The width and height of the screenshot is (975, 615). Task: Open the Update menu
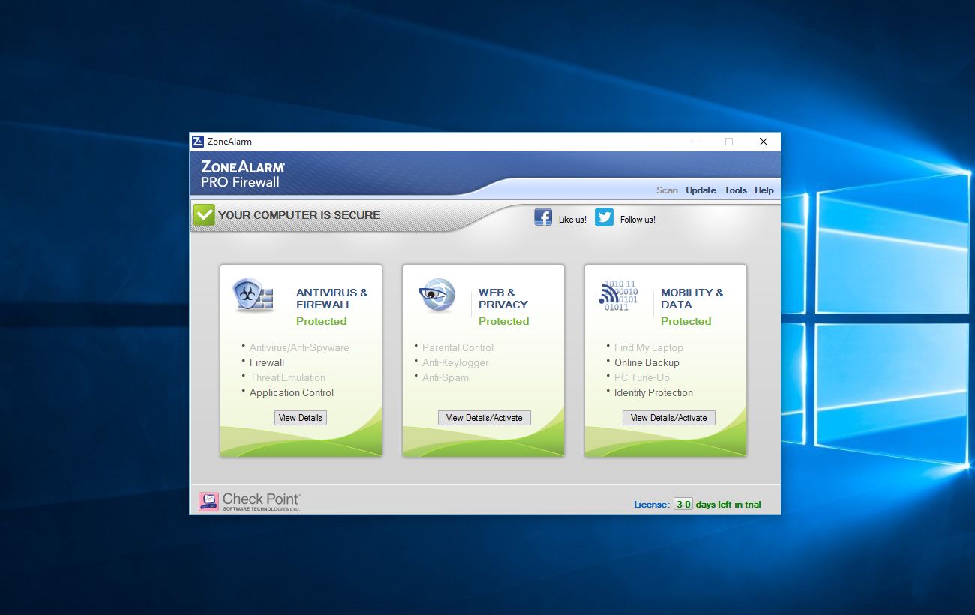[700, 190]
